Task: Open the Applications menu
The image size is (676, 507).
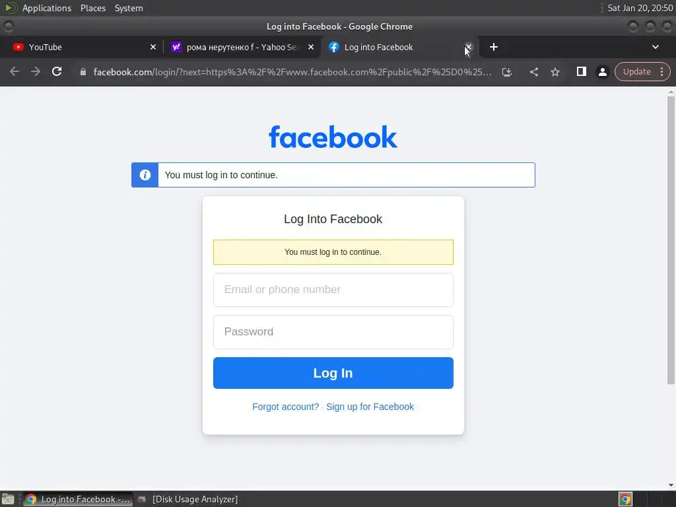Action: 47,8
